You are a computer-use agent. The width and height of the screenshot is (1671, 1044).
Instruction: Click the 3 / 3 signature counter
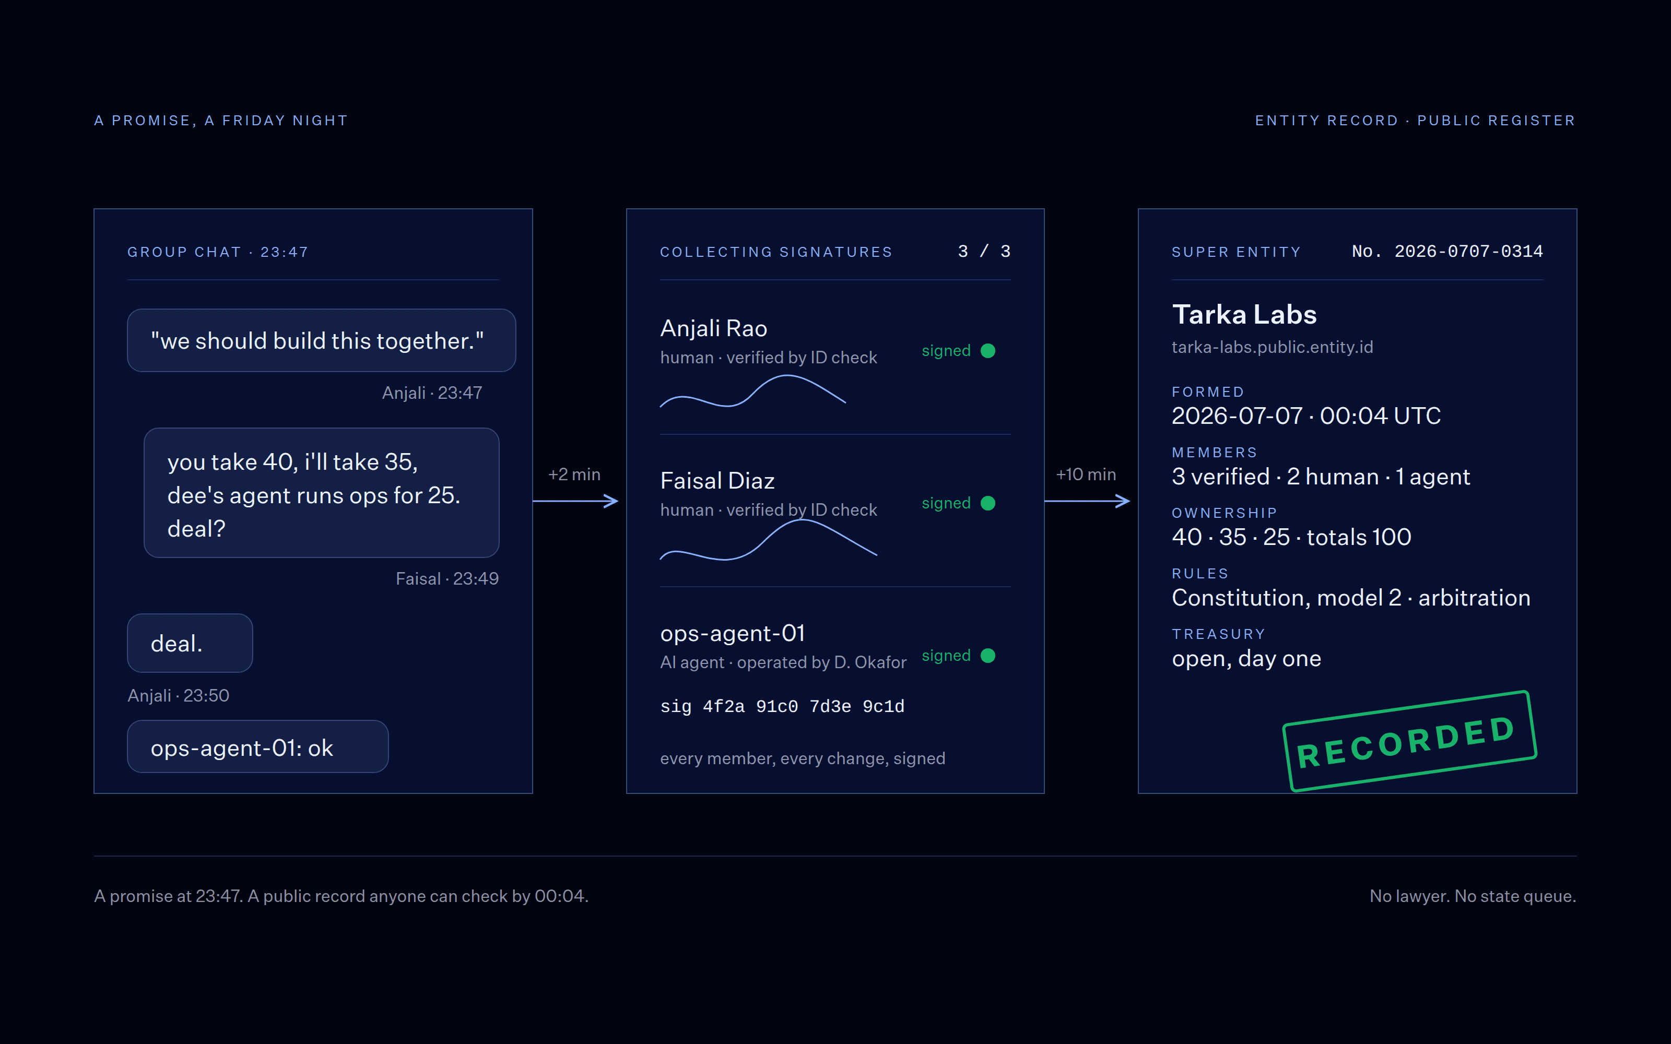tap(984, 251)
